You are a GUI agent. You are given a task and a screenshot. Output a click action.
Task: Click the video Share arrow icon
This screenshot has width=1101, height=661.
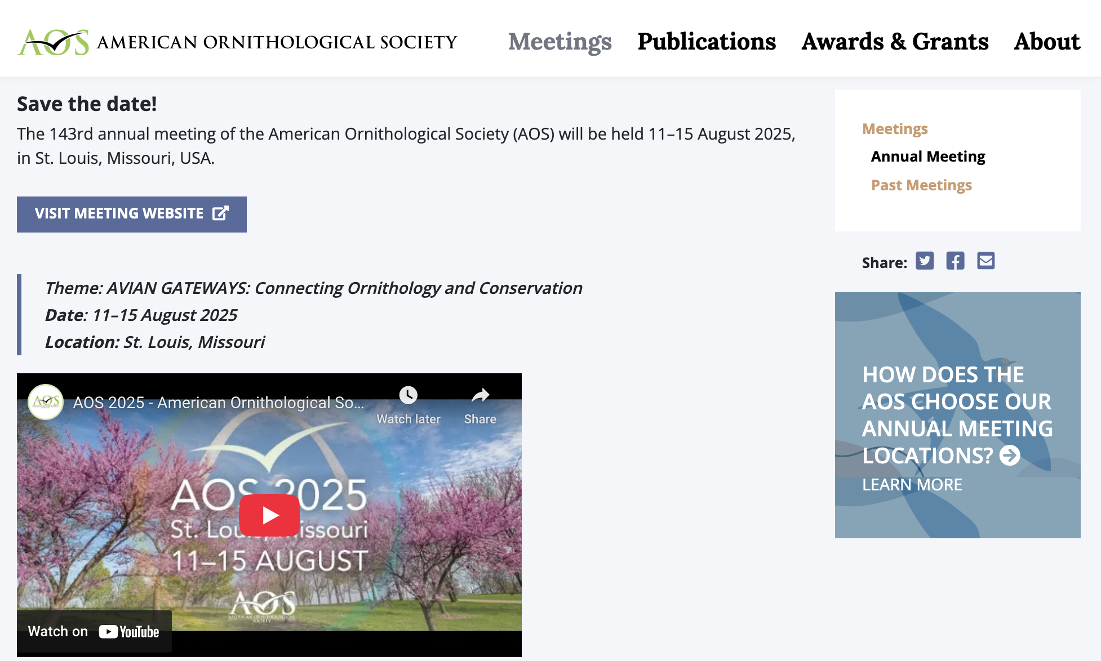click(x=480, y=395)
